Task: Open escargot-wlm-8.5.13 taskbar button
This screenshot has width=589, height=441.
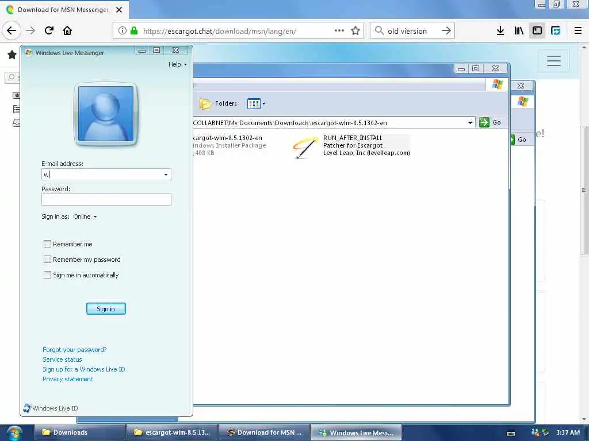Action: pos(172,432)
